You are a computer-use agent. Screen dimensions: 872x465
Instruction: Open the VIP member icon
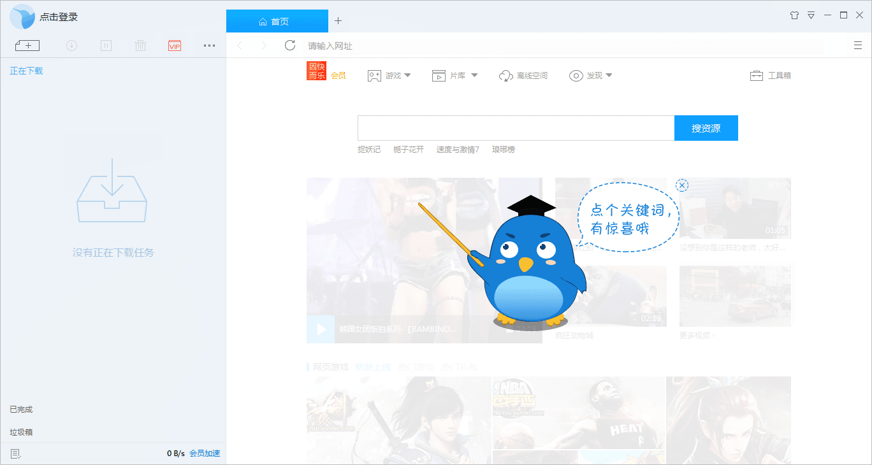tap(175, 45)
